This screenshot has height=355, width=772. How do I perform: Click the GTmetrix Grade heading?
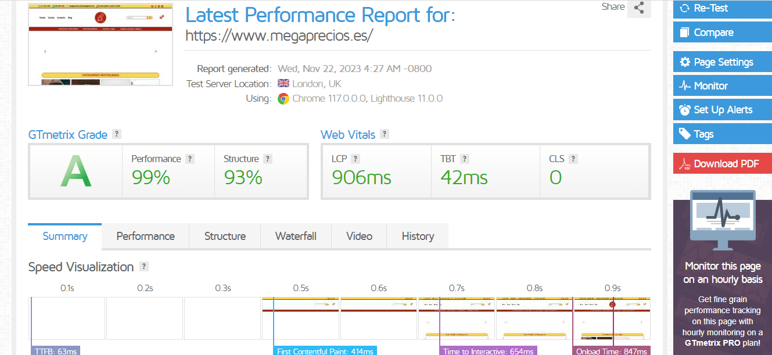point(68,135)
